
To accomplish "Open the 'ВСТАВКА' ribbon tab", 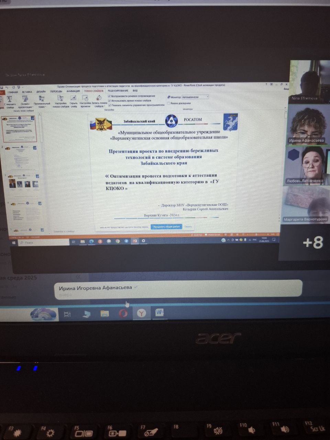I will click(x=27, y=92).
